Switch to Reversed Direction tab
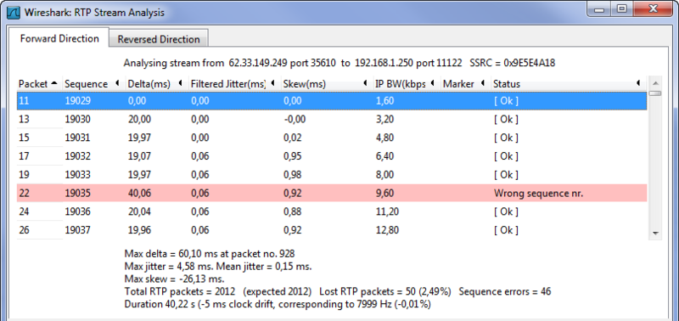The image size is (679, 321). (159, 39)
